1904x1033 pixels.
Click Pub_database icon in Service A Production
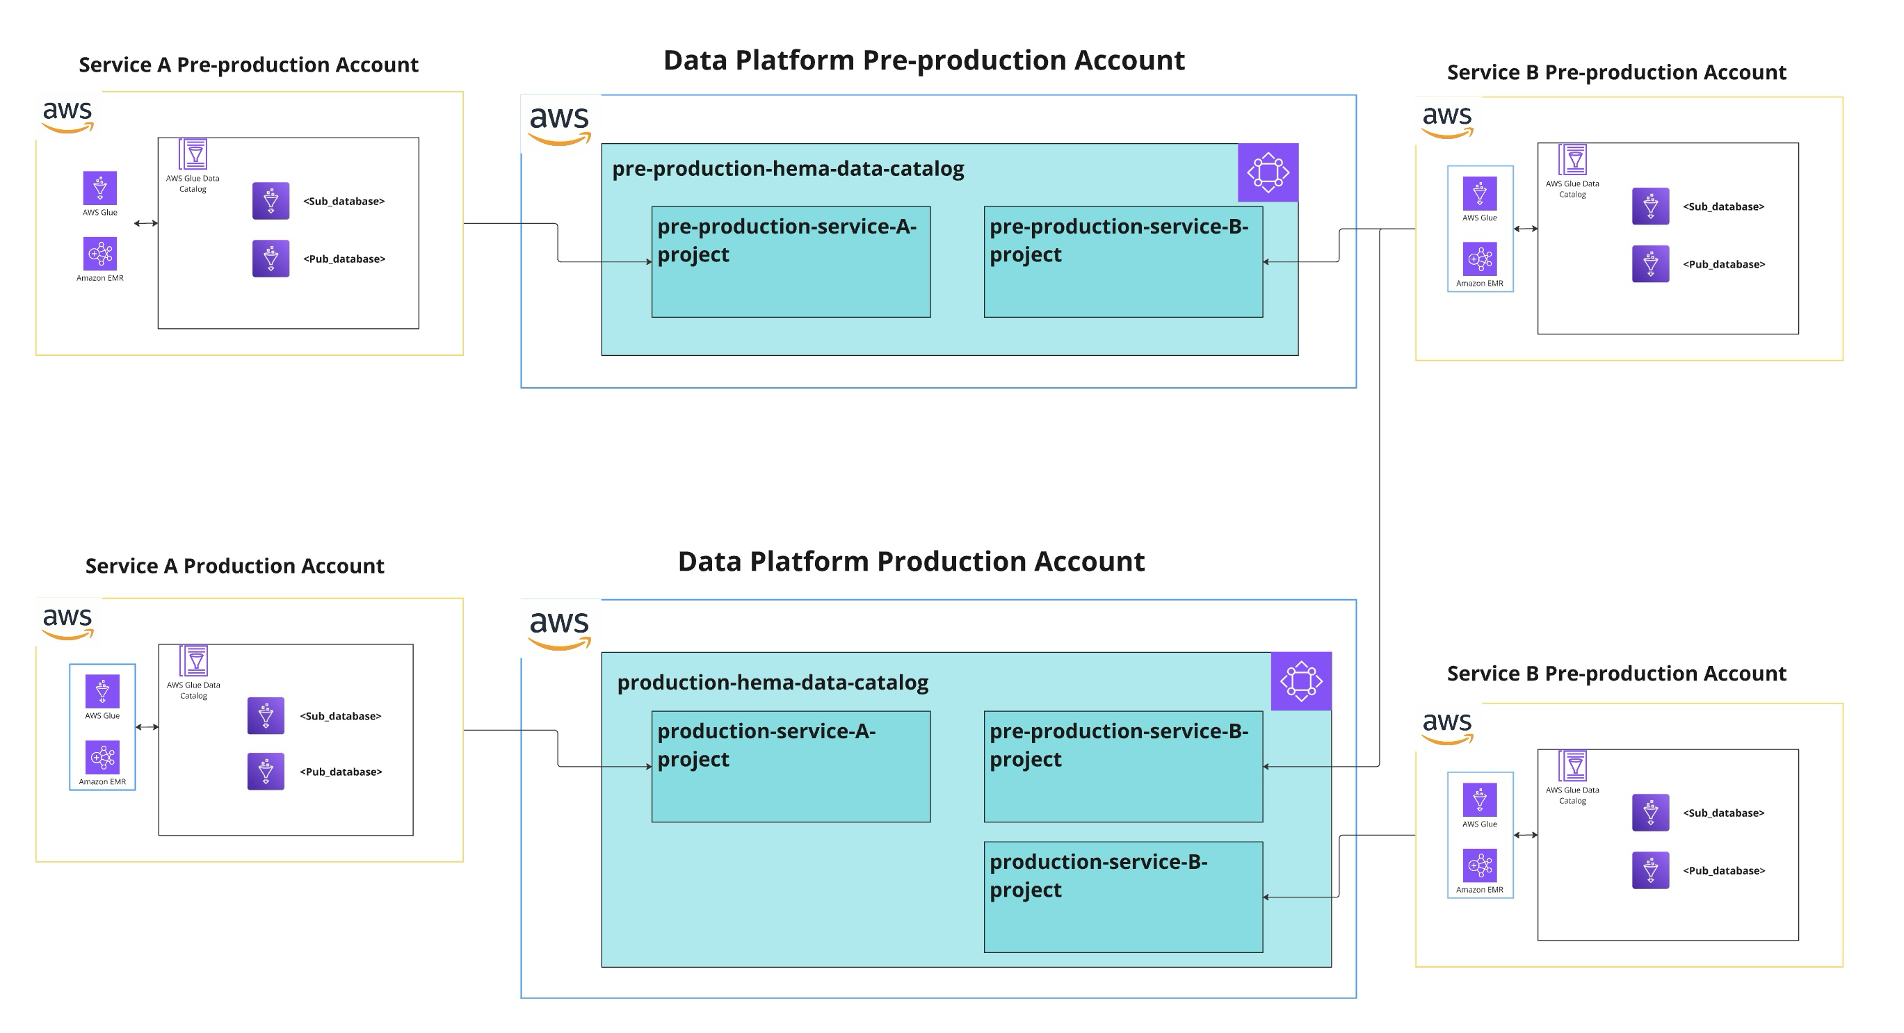point(266,772)
